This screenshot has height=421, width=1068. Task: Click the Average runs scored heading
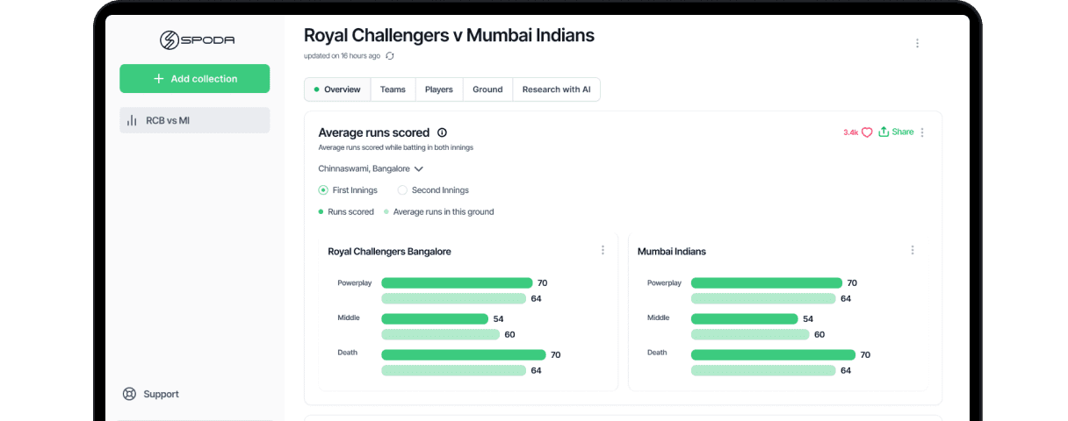[374, 132]
